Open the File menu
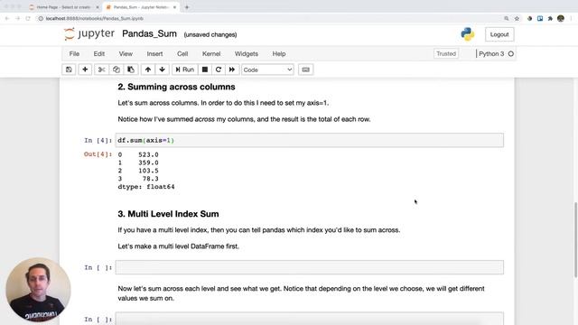 (x=74, y=54)
